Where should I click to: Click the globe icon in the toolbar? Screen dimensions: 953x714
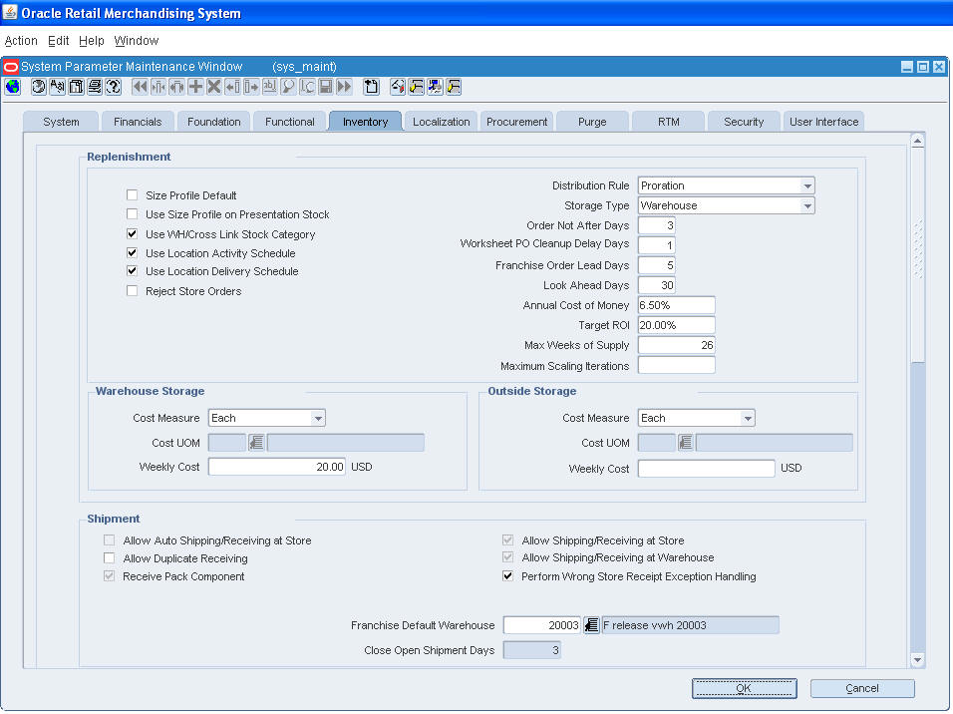point(13,87)
